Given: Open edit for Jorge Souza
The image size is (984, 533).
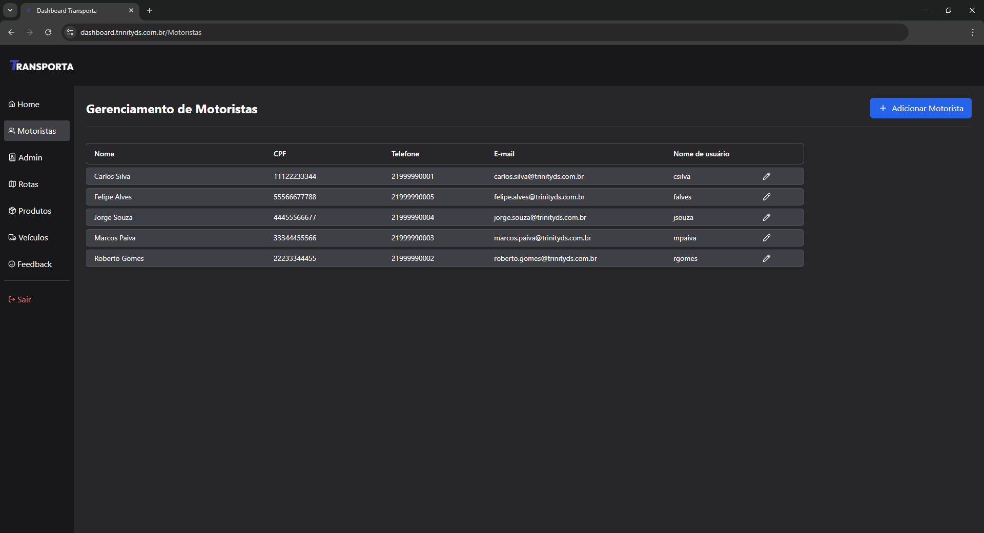Looking at the screenshot, I should click(766, 217).
